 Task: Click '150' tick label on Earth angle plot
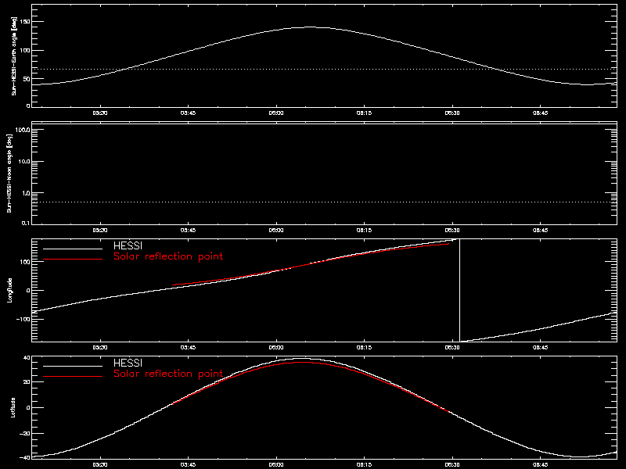(25, 22)
